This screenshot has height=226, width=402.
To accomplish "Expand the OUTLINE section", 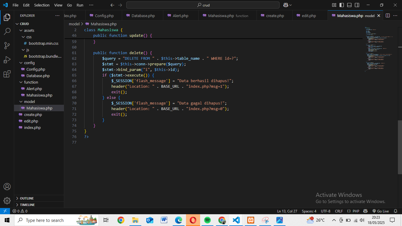I will [26, 198].
